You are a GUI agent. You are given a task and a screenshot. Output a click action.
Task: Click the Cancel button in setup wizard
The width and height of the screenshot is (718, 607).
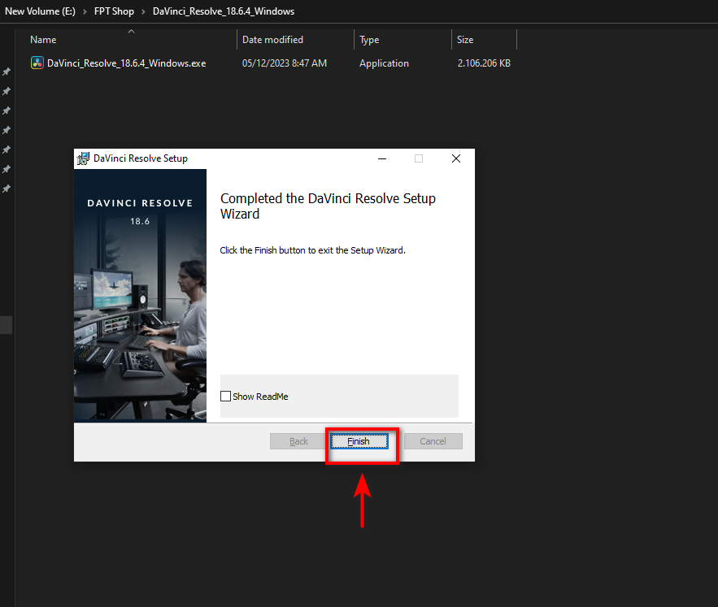(x=433, y=441)
